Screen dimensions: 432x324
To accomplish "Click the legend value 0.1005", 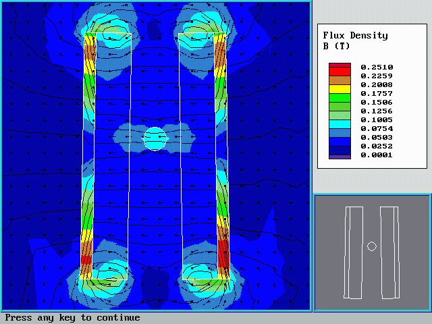I will [377, 120].
